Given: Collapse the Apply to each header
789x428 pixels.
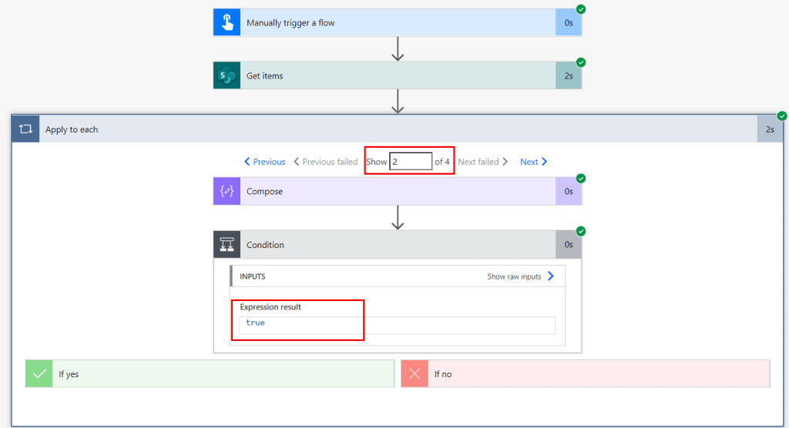Looking at the screenshot, I should (x=398, y=129).
